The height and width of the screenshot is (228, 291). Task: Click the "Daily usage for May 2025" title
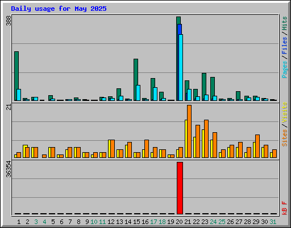click(x=59, y=9)
